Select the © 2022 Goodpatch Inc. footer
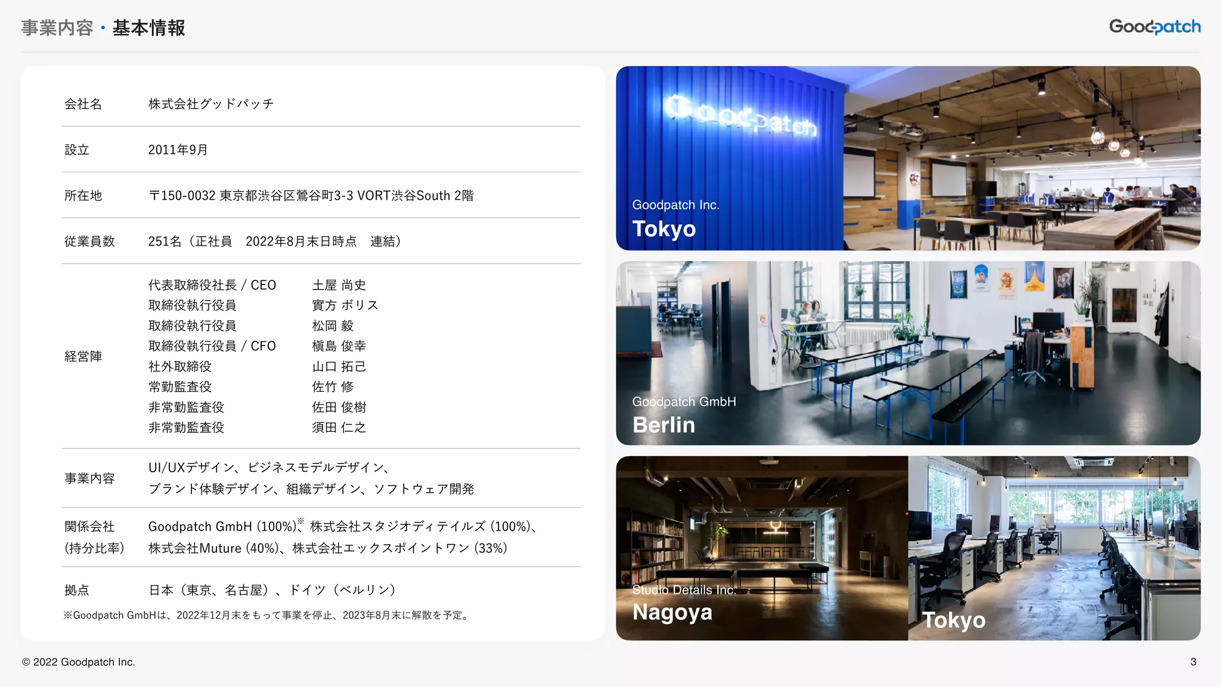 pos(79,662)
